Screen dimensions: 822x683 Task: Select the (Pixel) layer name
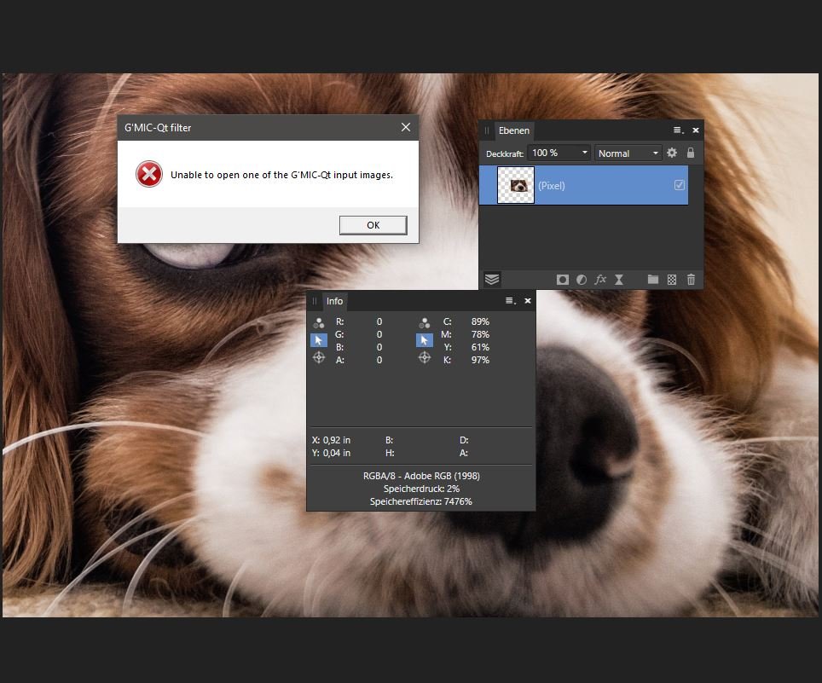[552, 186]
